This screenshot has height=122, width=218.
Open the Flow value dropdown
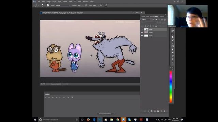(98, 5)
